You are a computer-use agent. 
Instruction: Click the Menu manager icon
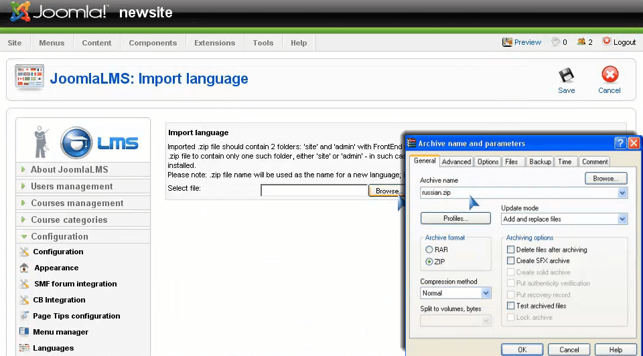24,332
